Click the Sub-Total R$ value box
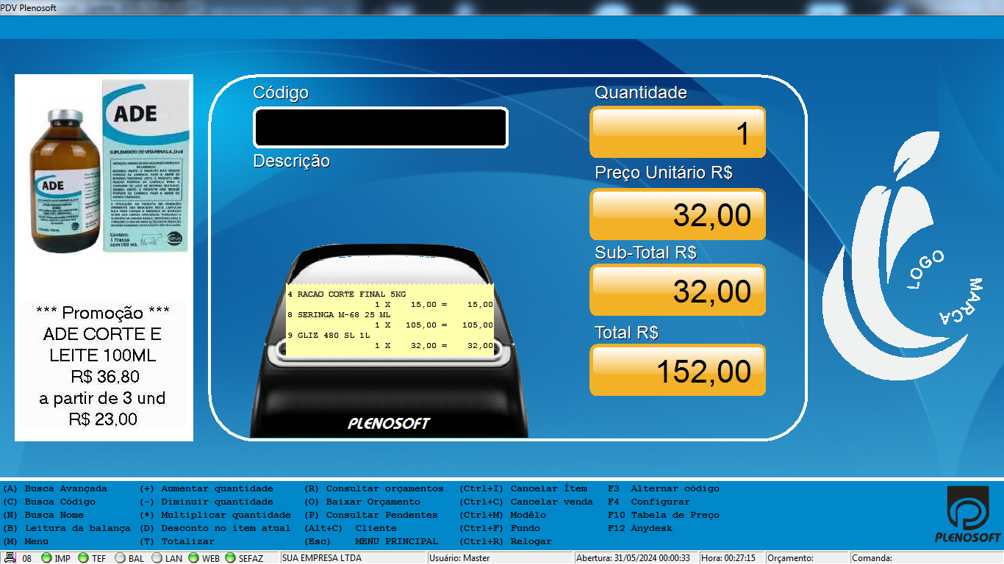Image resolution: width=1004 pixels, height=564 pixels. tap(678, 290)
